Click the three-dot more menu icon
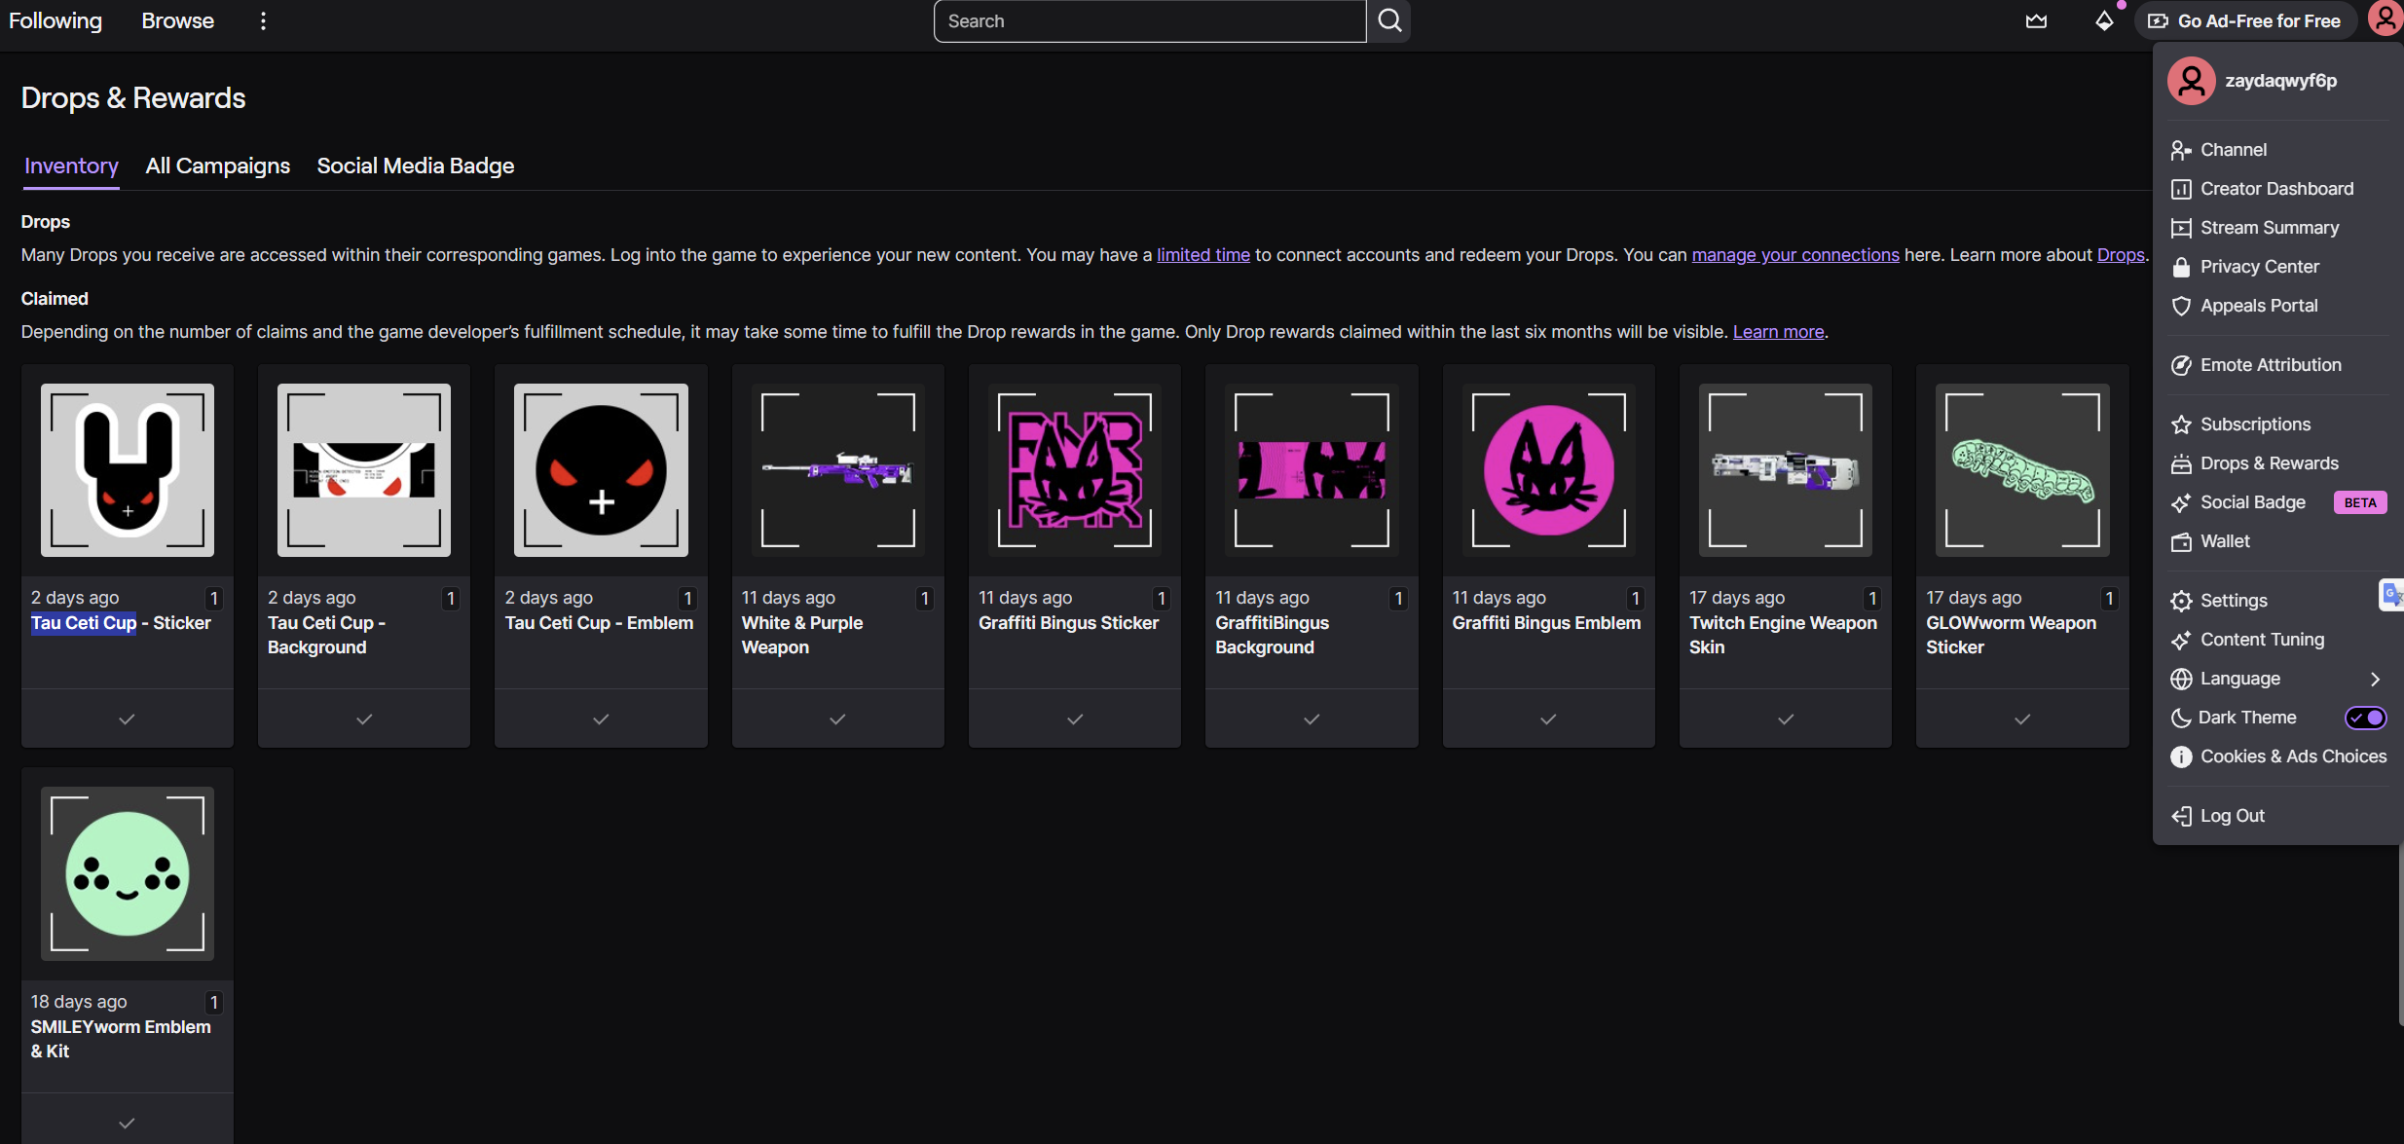Viewport: 2404px width, 1144px height. click(x=263, y=21)
